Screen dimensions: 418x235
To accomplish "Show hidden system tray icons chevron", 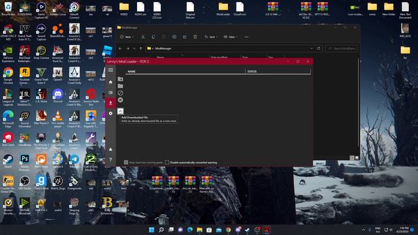I will click(x=363, y=230).
